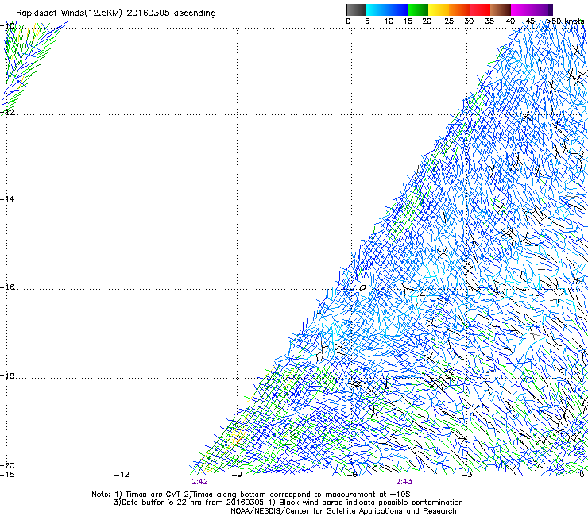The width and height of the screenshot is (588, 516).
Task: Pick the yellow 20-25 knots legend swatch
Action: [439, 10]
